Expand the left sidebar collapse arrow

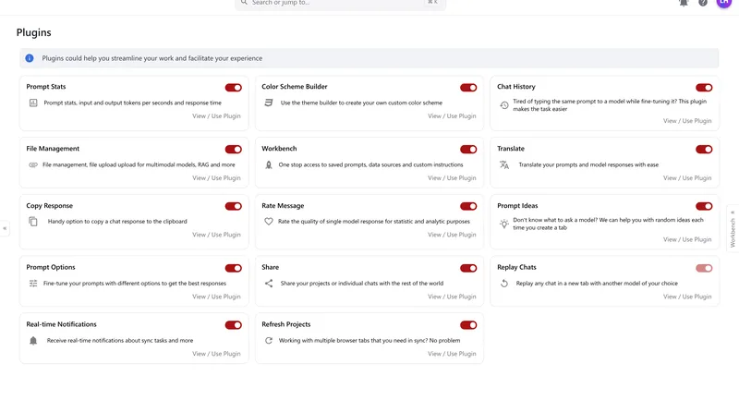click(x=5, y=228)
